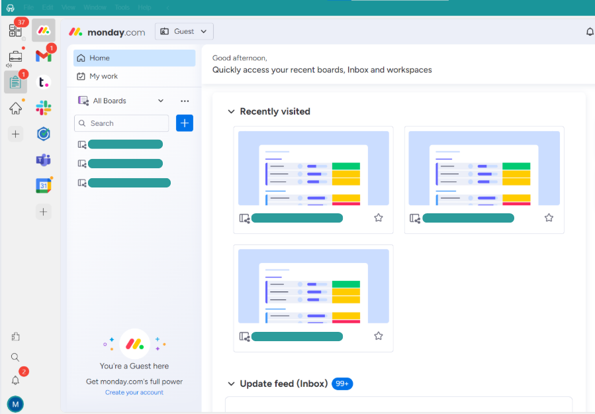The height and width of the screenshot is (414, 595).
Task: Open the M profile avatar
Action: click(15, 404)
